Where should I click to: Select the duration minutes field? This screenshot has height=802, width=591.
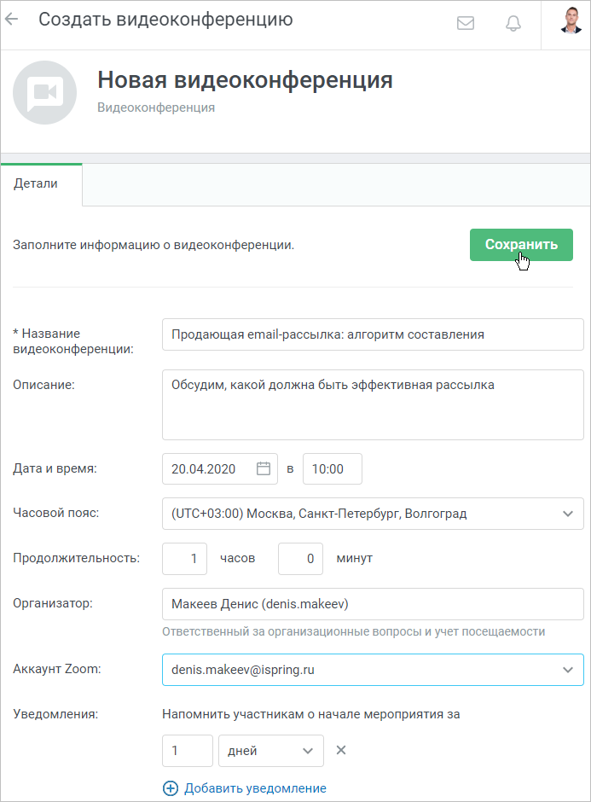click(300, 559)
